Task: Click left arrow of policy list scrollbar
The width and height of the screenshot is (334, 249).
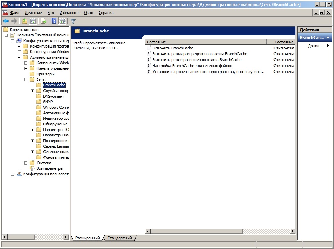Action: tap(148, 231)
